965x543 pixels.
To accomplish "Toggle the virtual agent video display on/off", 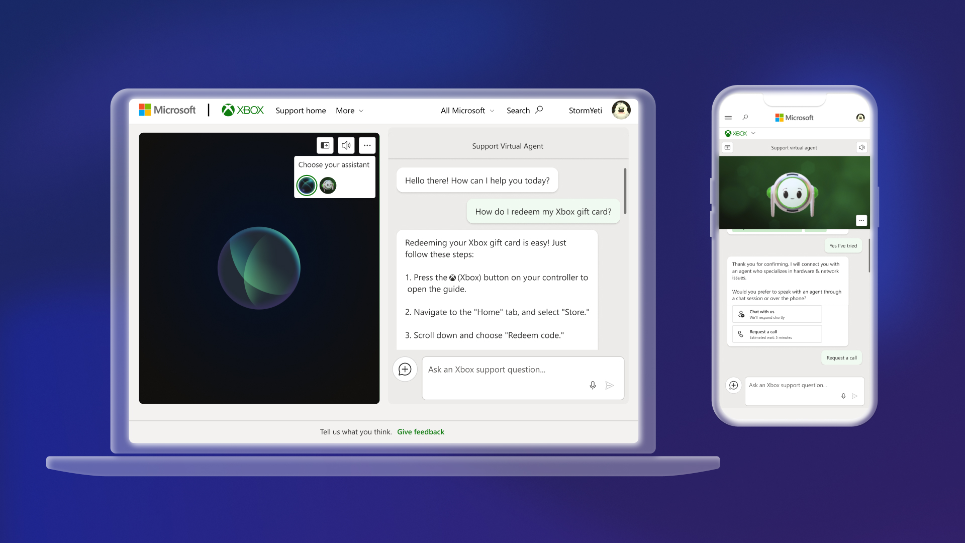I will pyautogui.click(x=325, y=144).
